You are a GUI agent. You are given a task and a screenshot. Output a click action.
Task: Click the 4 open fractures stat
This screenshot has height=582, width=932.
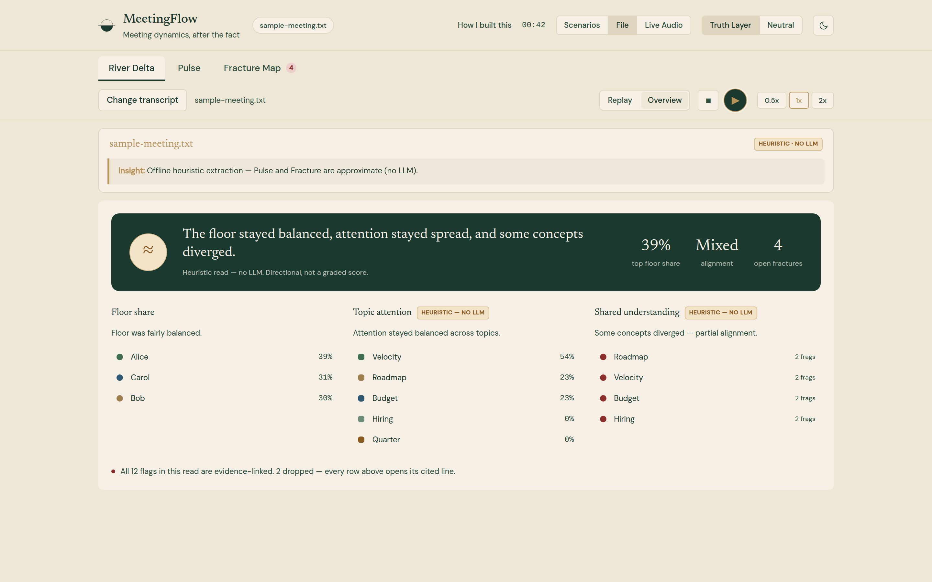pos(778,252)
